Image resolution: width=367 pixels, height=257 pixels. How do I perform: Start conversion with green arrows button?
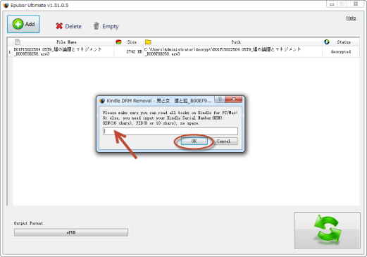[x=328, y=230]
